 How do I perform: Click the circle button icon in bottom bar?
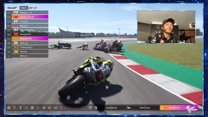pyautogui.click(x=9, y=108)
